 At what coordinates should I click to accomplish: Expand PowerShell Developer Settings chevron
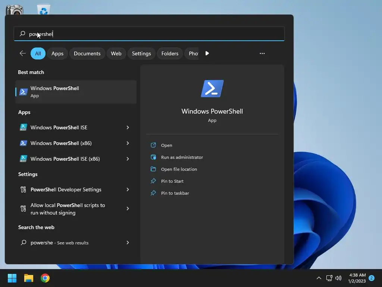point(128,189)
